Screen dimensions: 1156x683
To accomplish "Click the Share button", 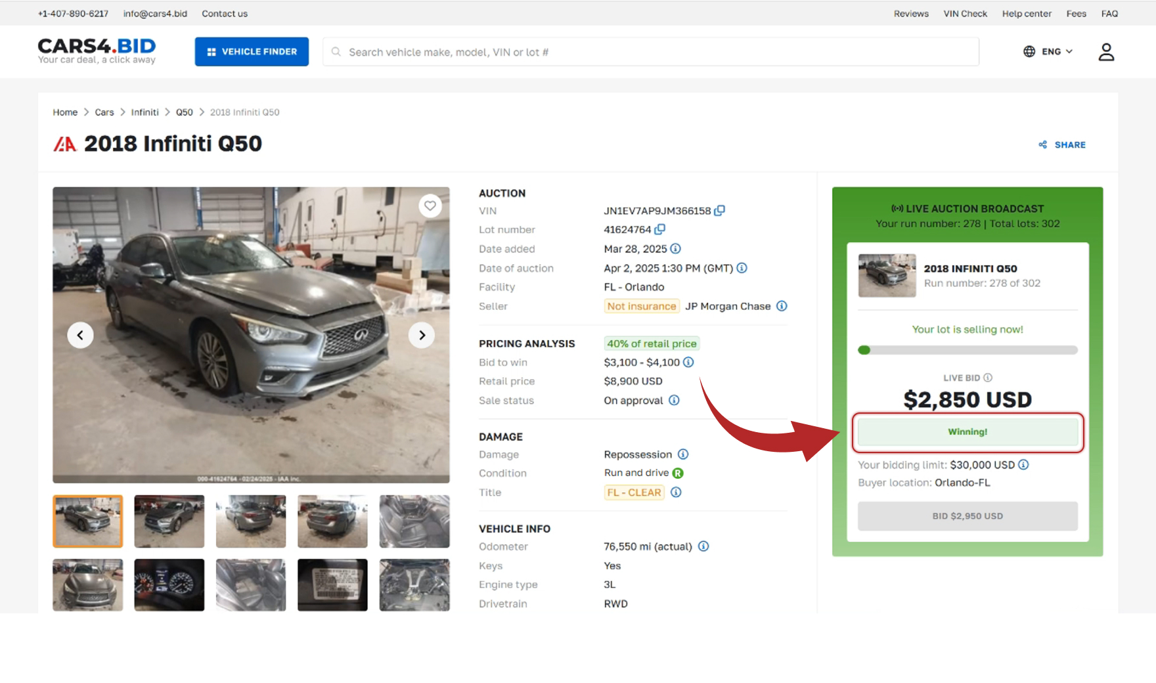I will click(1062, 144).
